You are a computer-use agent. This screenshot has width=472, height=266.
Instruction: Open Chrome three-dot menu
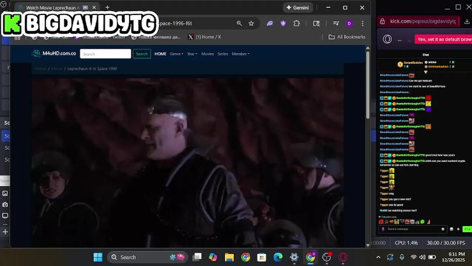[362, 23]
